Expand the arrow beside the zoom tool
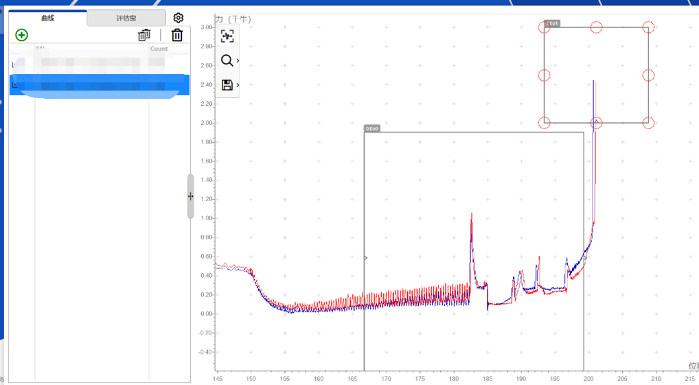Screen dimensions: 699x385 tap(238, 61)
